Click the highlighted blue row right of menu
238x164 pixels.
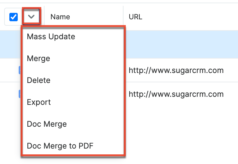181,44
